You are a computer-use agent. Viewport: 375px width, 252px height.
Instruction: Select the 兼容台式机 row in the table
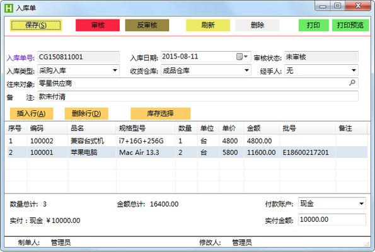click(186, 141)
